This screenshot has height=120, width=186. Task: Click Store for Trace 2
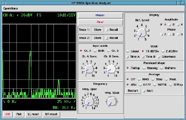(97, 38)
